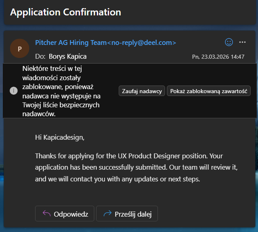Viewport: 258px width, 232px height.
Task: Click the received date Pn, 23.03.2026 14:47
Action: click(x=218, y=57)
